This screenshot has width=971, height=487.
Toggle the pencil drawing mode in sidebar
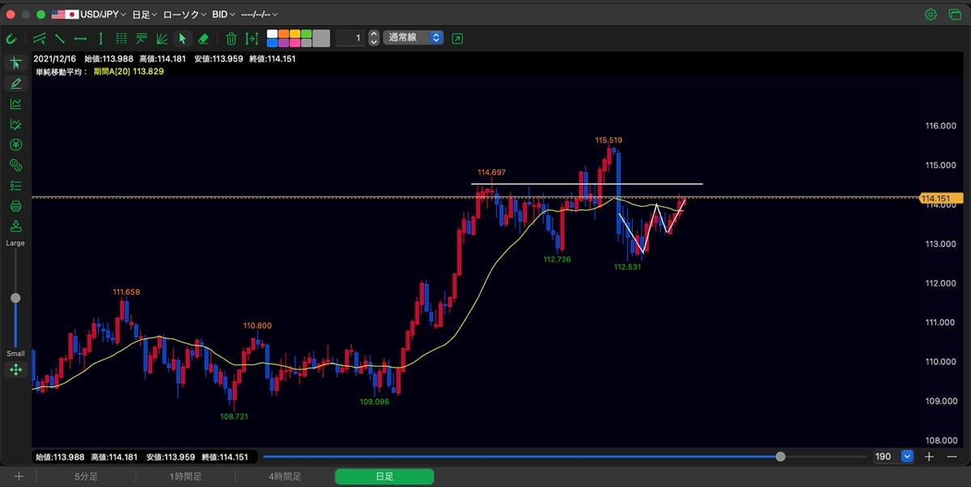pyautogui.click(x=15, y=83)
